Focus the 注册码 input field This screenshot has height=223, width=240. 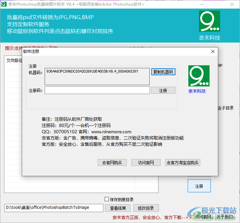97,90
